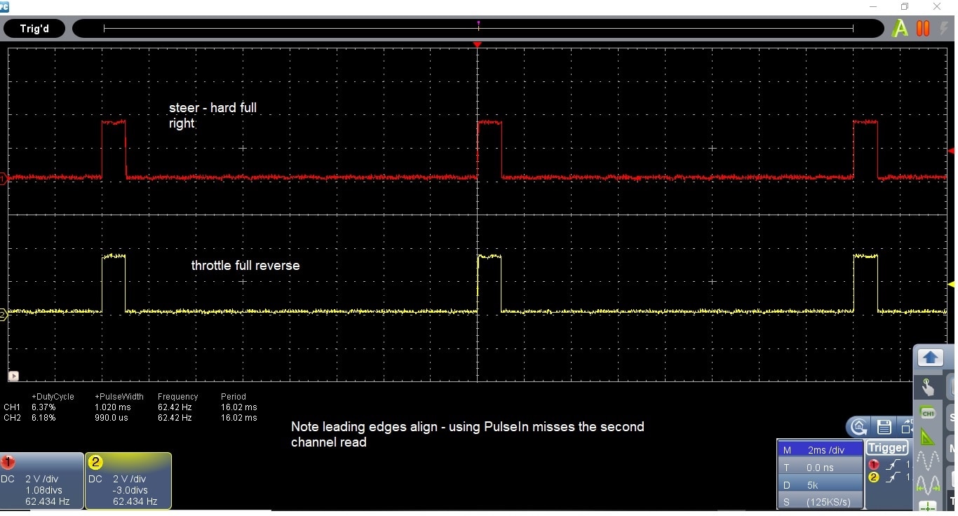Click the Trig'd trigger status indicator
The height and width of the screenshot is (516, 958).
click(x=34, y=29)
